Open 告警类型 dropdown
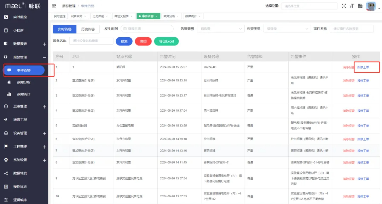The image size is (382, 204). point(287,29)
